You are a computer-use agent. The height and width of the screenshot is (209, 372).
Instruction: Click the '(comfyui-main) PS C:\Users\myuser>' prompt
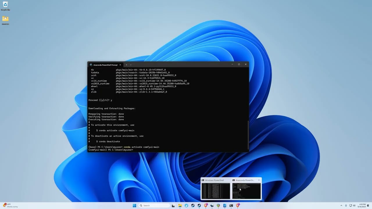pyautogui.click(x=111, y=150)
